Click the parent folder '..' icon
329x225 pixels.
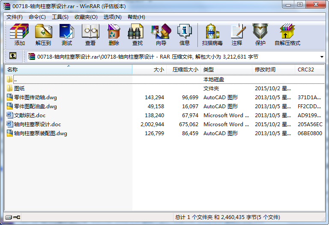coord(10,79)
